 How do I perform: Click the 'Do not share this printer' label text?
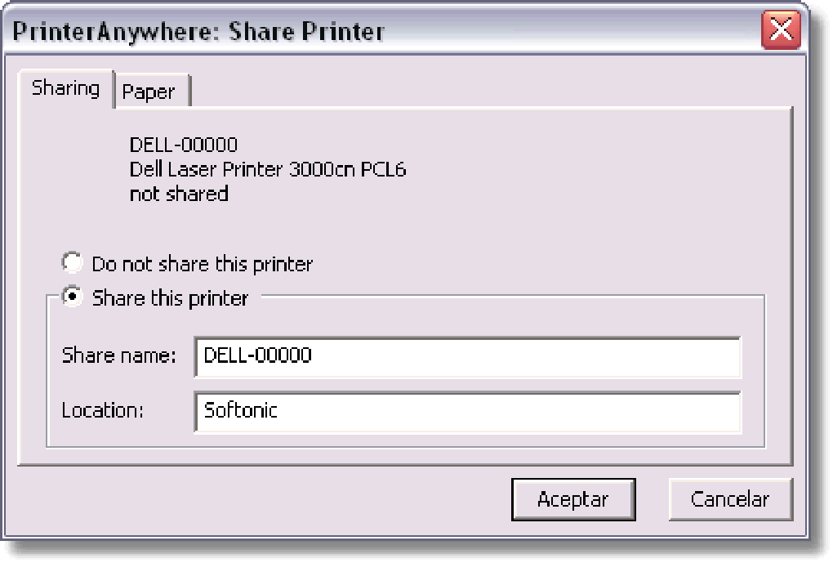(203, 264)
